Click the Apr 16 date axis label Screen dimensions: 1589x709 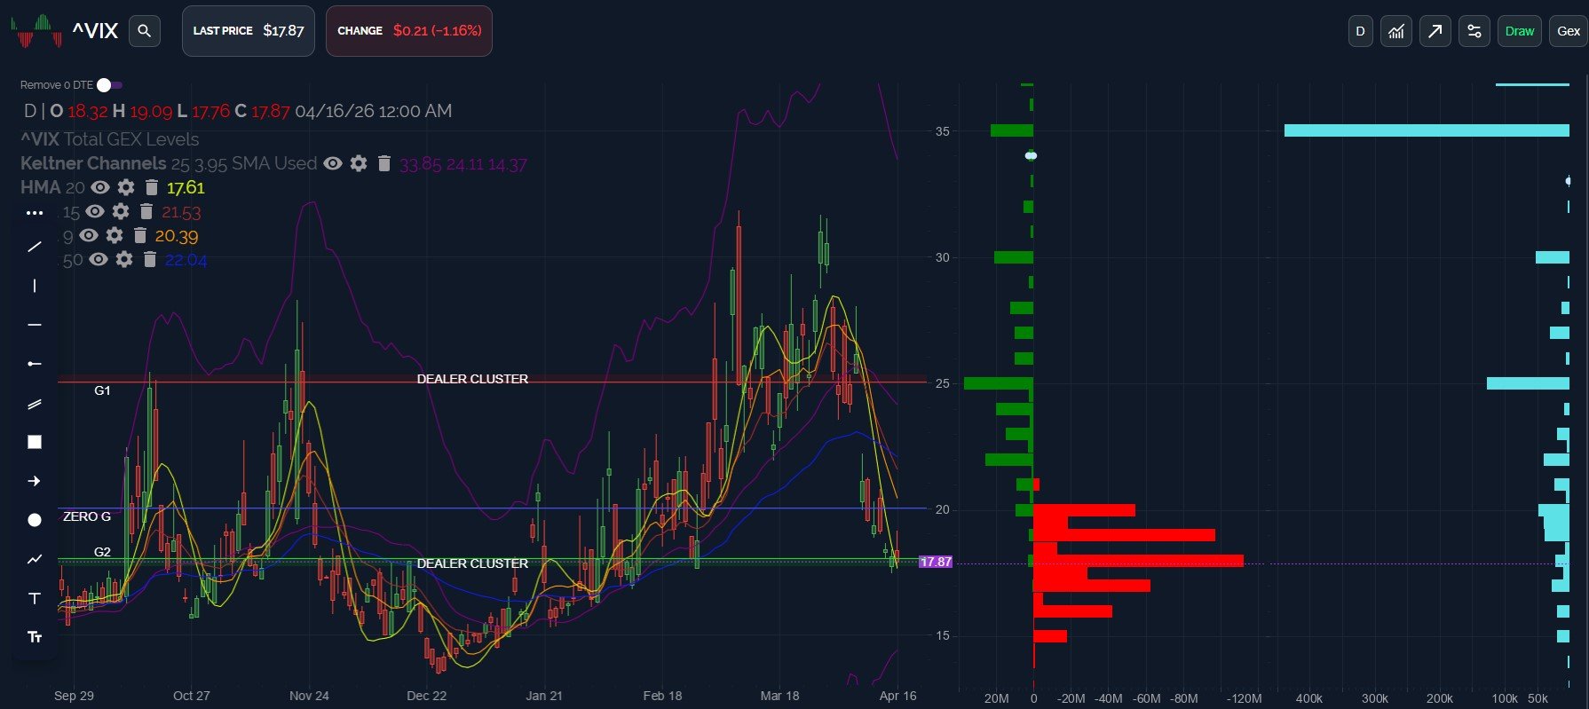click(x=897, y=696)
